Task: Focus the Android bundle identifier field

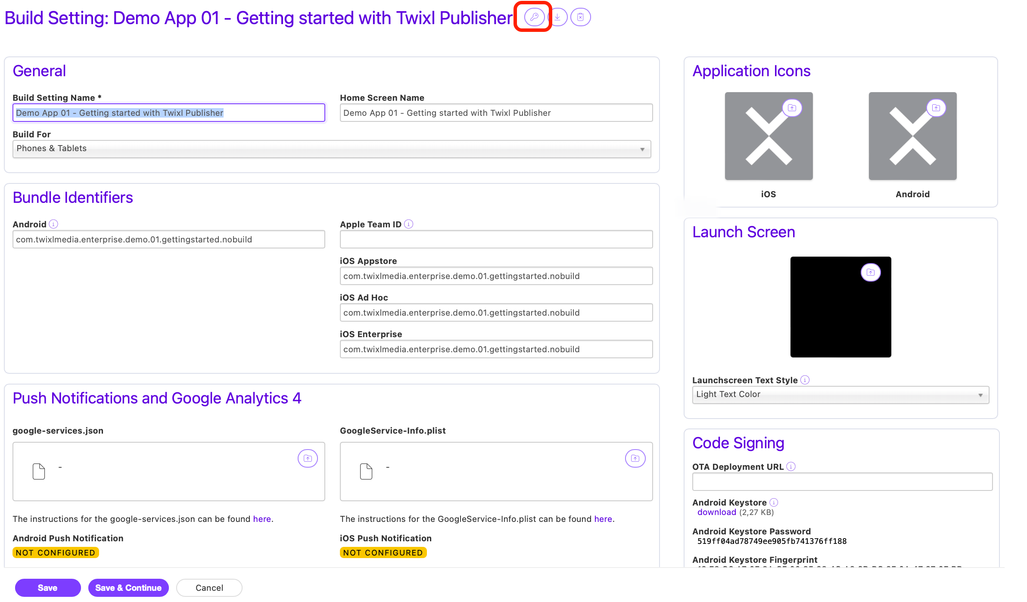Action: 169,239
